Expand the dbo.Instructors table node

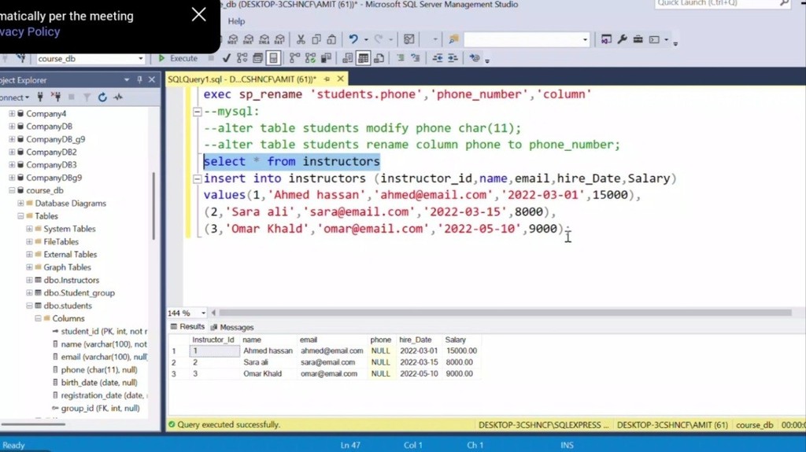[29, 280]
